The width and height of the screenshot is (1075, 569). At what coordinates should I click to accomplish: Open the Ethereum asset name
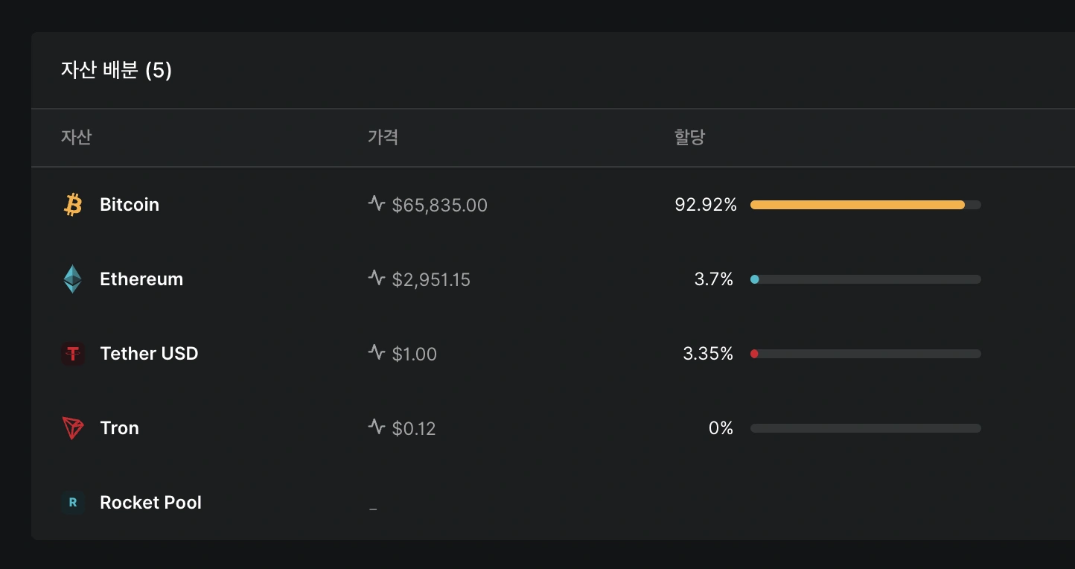[141, 279]
